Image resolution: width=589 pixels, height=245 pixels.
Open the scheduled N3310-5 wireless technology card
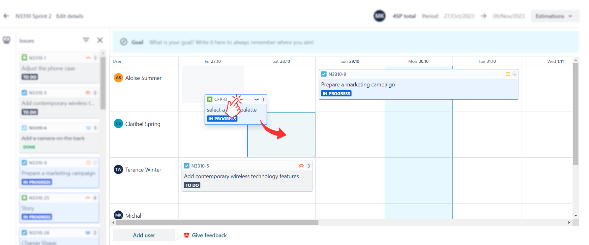point(247,176)
